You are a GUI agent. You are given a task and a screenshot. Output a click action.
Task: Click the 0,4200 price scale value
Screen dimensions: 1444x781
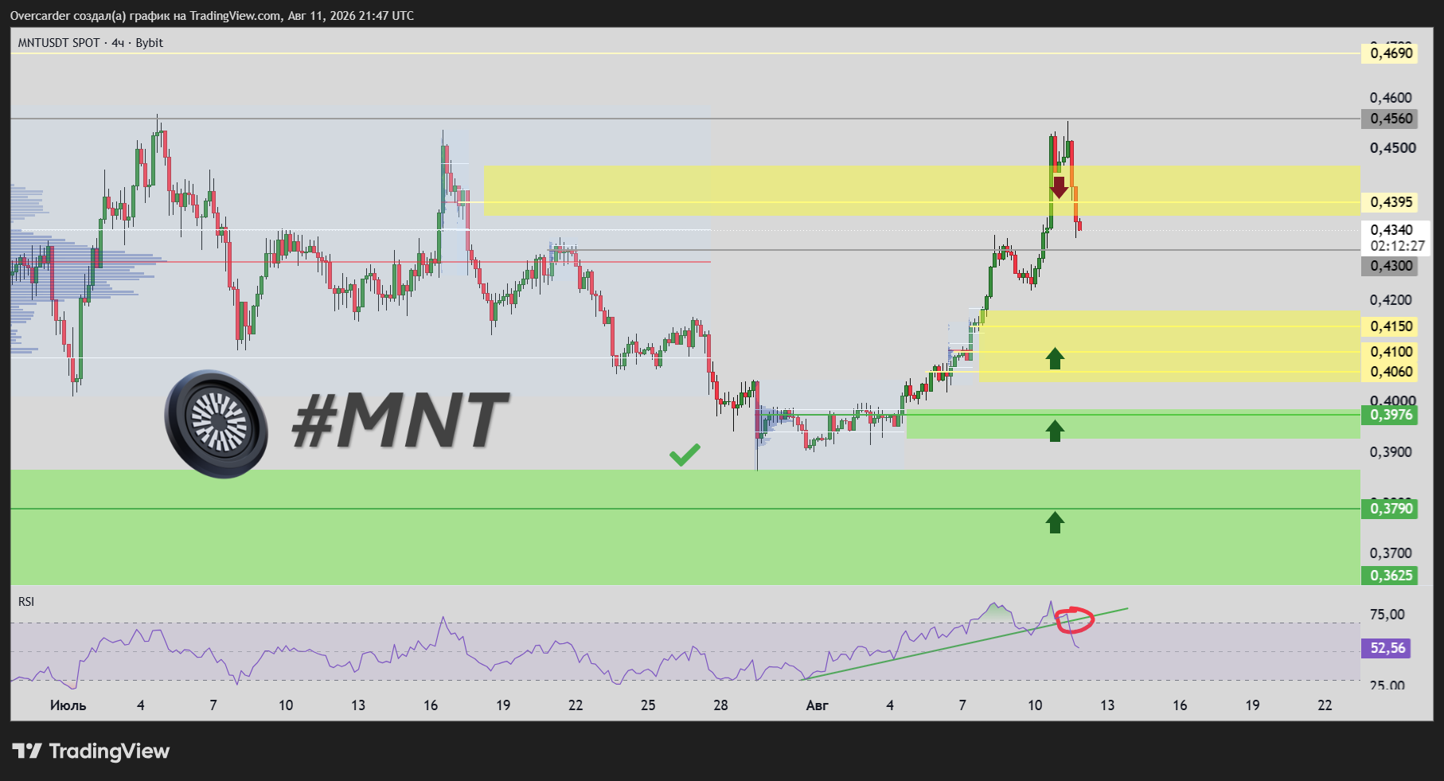(1392, 300)
